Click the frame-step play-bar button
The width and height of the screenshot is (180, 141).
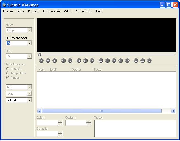(92, 61)
